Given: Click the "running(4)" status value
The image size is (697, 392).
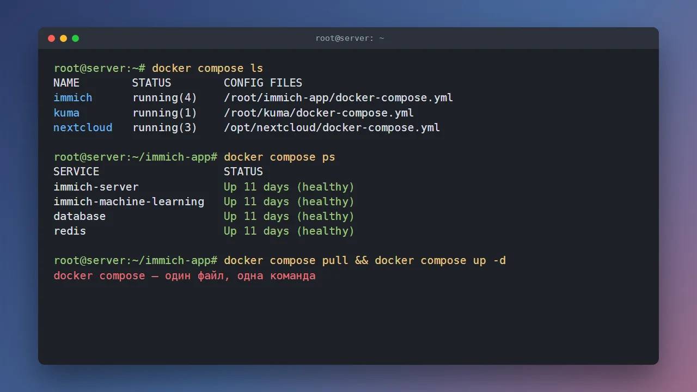Looking at the screenshot, I should [x=165, y=98].
